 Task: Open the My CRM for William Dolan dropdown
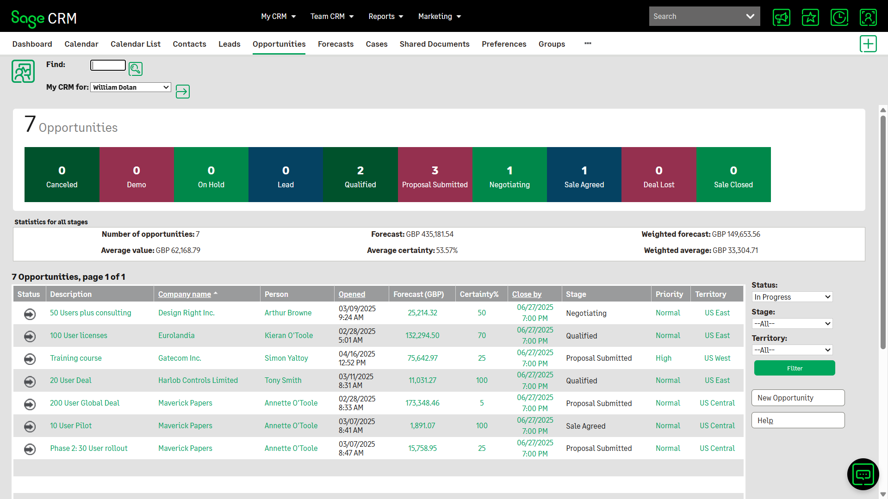pyautogui.click(x=130, y=87)
